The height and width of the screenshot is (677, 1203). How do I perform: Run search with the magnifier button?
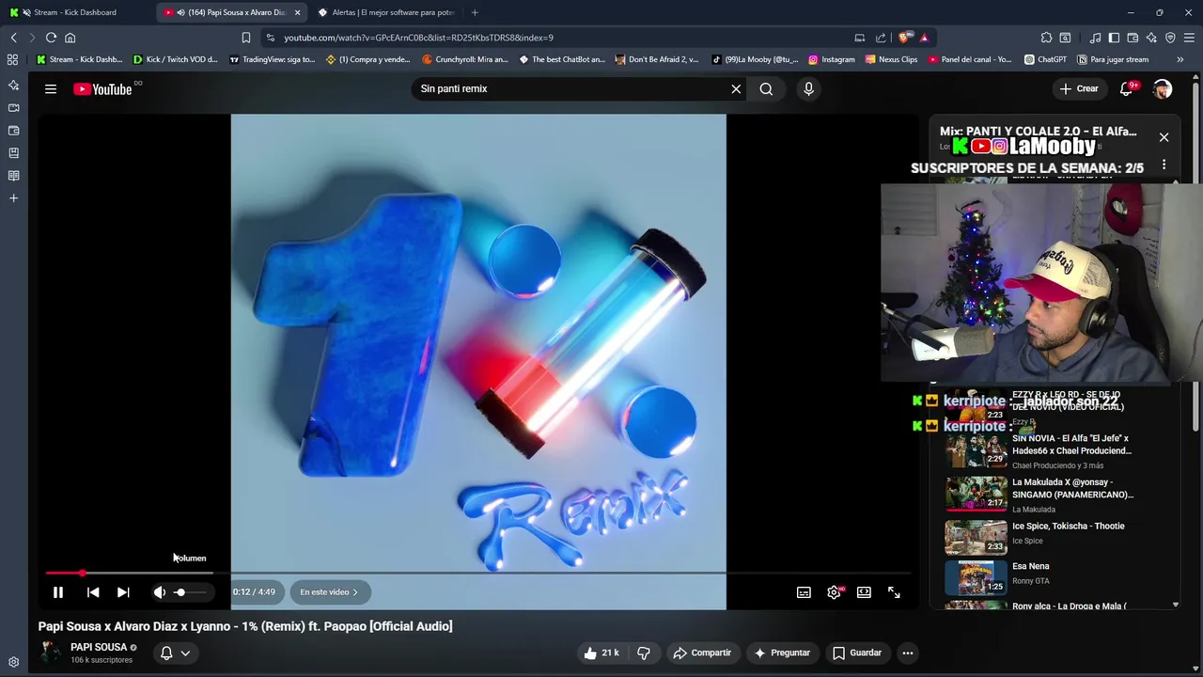[766, 88]
